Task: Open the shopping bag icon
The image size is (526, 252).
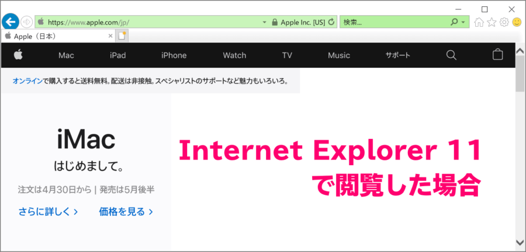Action: pos(497,55)
